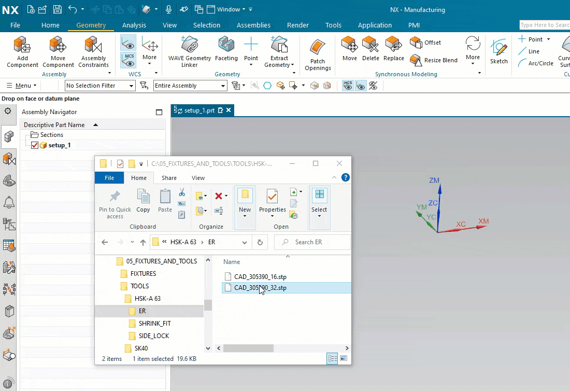The height and width of the screenshot is (391, 570).
Task: Select the Resize Blend tool
Action: pyautogui.click(x=433, y=60)
